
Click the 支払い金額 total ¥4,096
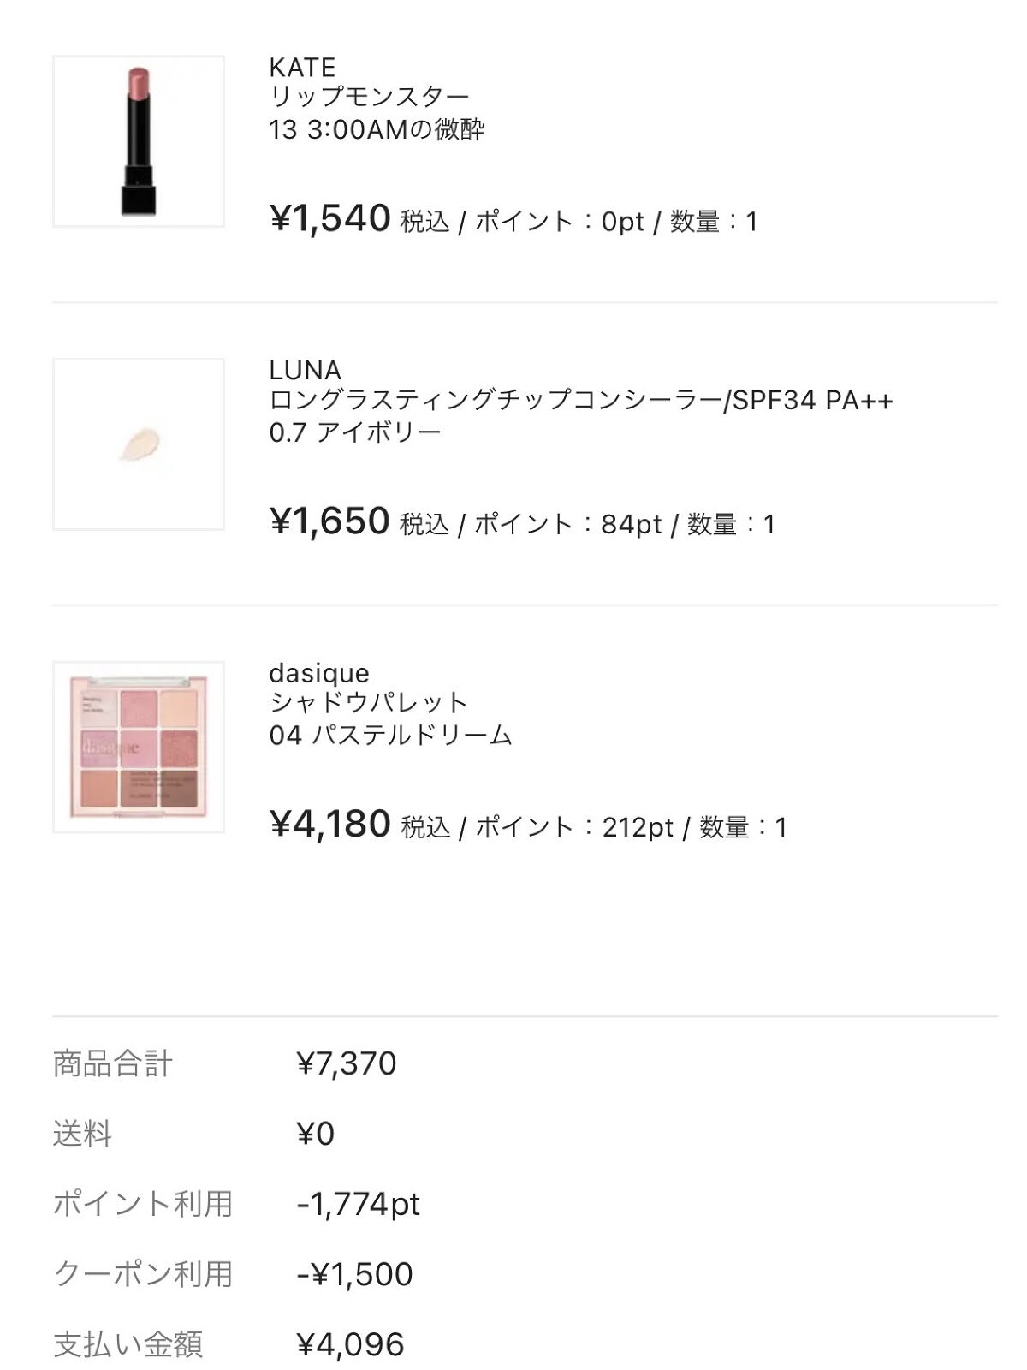[x=350, y=1345]
